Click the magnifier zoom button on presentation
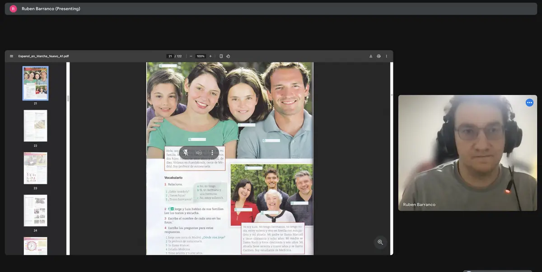This screenshot has width=542, height=272. 380,242
